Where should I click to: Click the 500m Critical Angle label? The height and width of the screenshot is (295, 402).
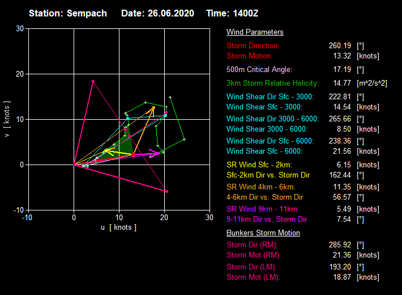(x=259, y=69)
